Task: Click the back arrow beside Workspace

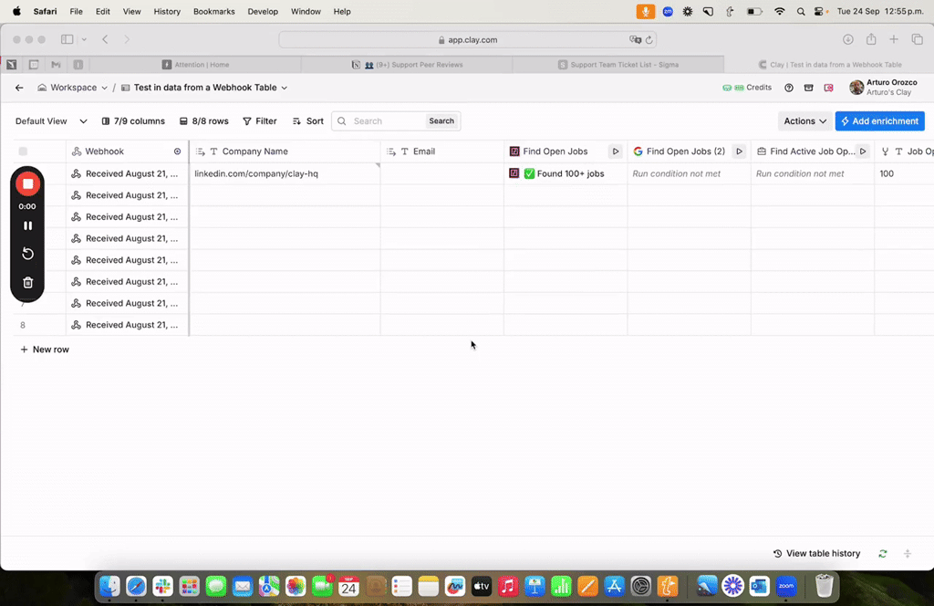Action: [19, 88]
